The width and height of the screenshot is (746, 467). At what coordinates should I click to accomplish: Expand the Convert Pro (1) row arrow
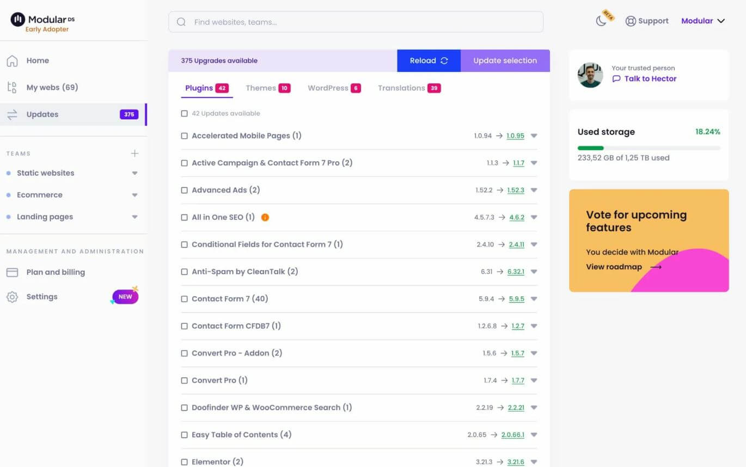click(534, 380)
